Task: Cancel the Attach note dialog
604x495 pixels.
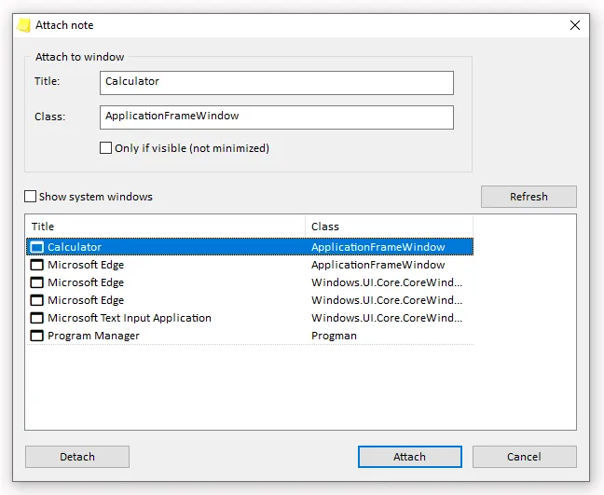Action: click(524, 457)
